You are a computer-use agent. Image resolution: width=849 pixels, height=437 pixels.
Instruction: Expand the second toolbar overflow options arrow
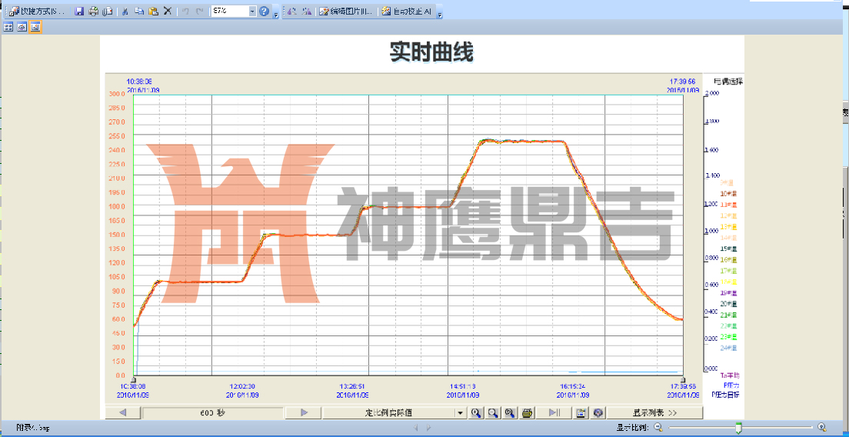pyautogui.click(x=440, y=14)
